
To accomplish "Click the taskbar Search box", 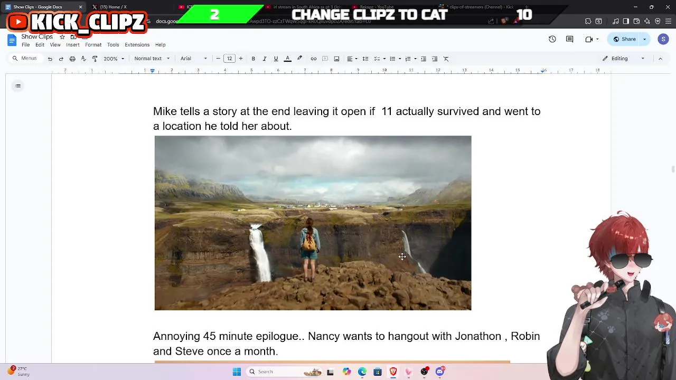I will 284,372.
